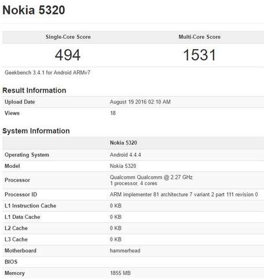Select the Multi-Core Score header
Screen dimensions: 264x279
(x=200, y=37)
